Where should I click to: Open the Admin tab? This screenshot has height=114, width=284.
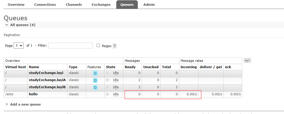tap(149, 4)
